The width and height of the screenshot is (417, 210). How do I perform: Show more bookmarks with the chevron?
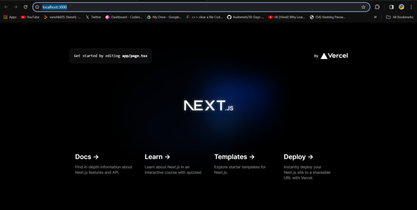[x=375, y=17]
